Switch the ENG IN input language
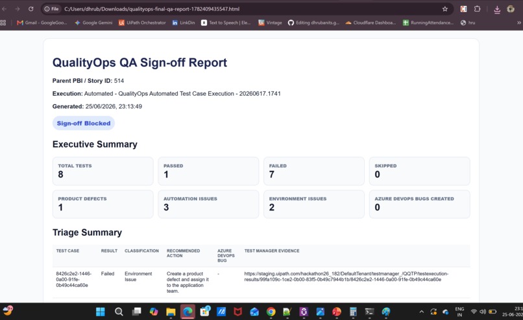 point(459,312)
